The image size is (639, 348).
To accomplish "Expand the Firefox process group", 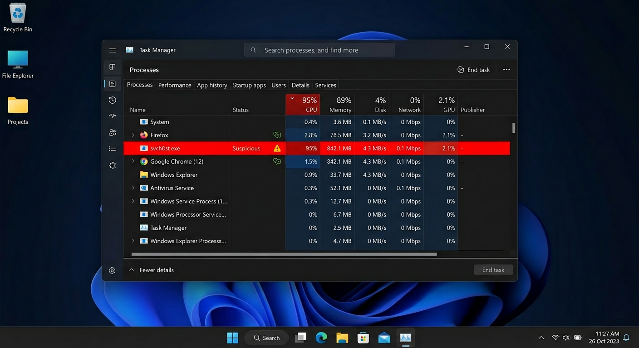I will coord(132,135).
